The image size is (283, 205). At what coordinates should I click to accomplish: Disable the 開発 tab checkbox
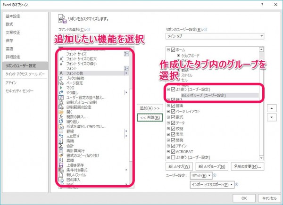click(173, 140)
